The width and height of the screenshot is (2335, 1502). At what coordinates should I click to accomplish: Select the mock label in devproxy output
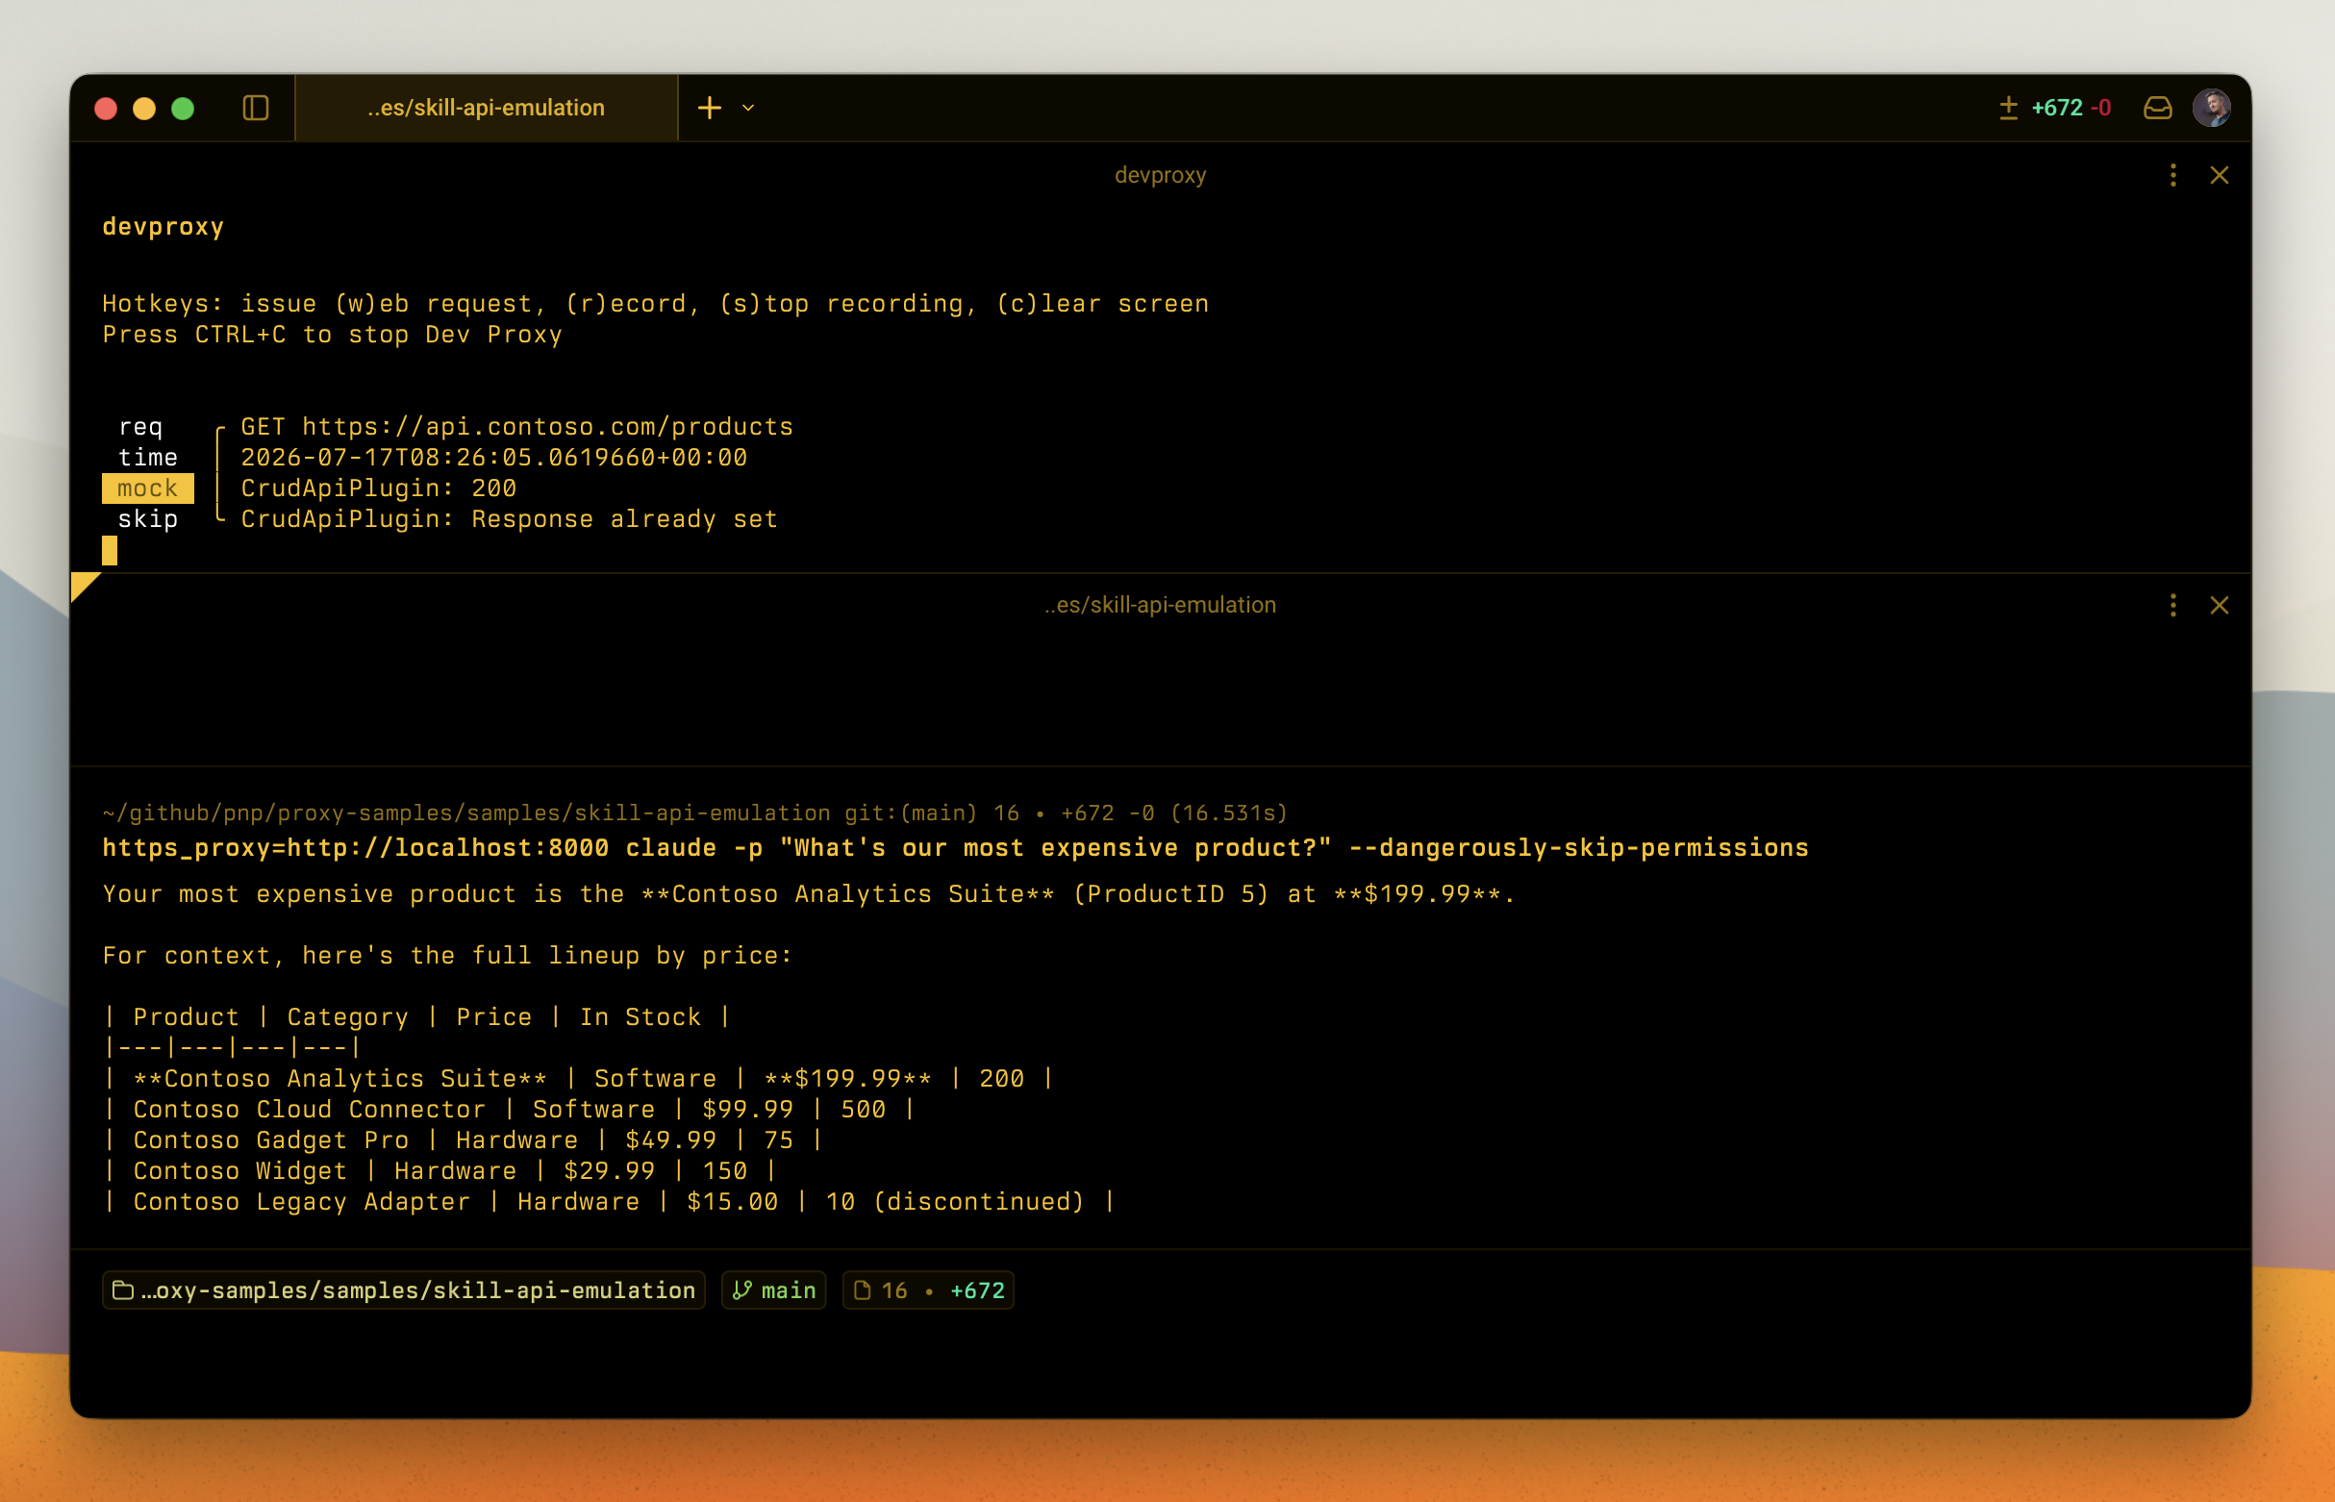(147, 488)
